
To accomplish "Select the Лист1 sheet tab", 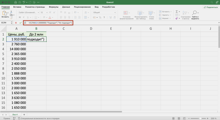I will (x=15, y=115).
